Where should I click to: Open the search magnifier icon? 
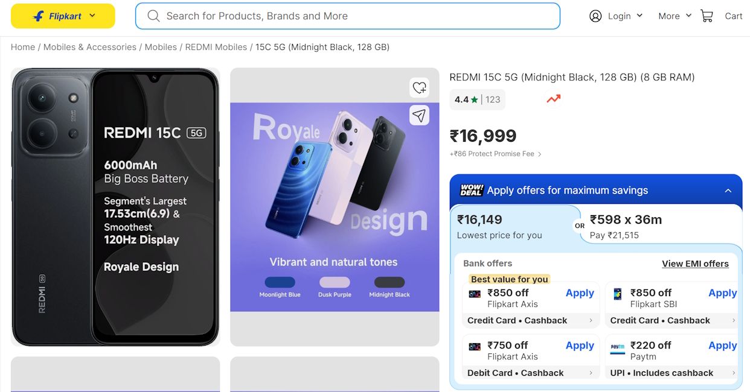153,16
